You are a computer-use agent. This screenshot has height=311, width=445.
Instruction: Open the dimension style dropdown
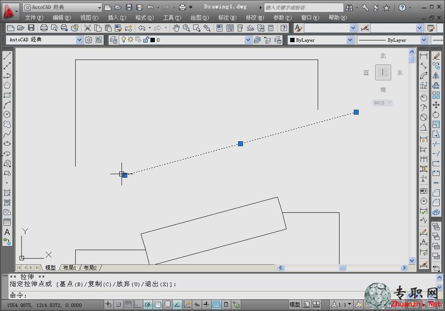420,28
